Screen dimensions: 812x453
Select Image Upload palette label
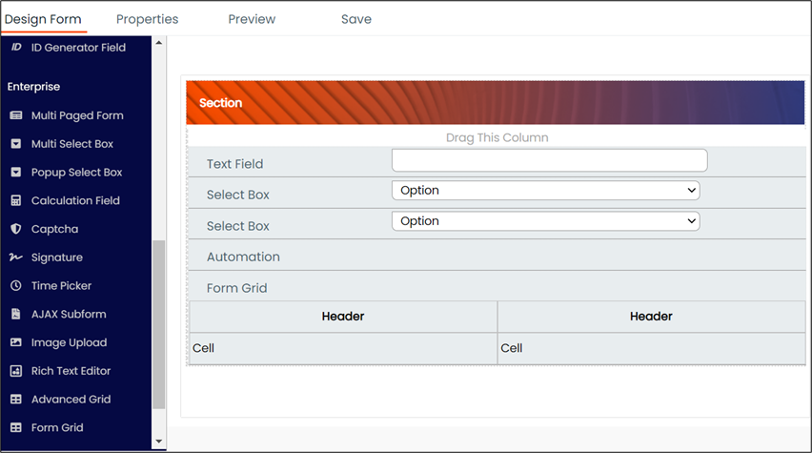(x=69, y=342)
